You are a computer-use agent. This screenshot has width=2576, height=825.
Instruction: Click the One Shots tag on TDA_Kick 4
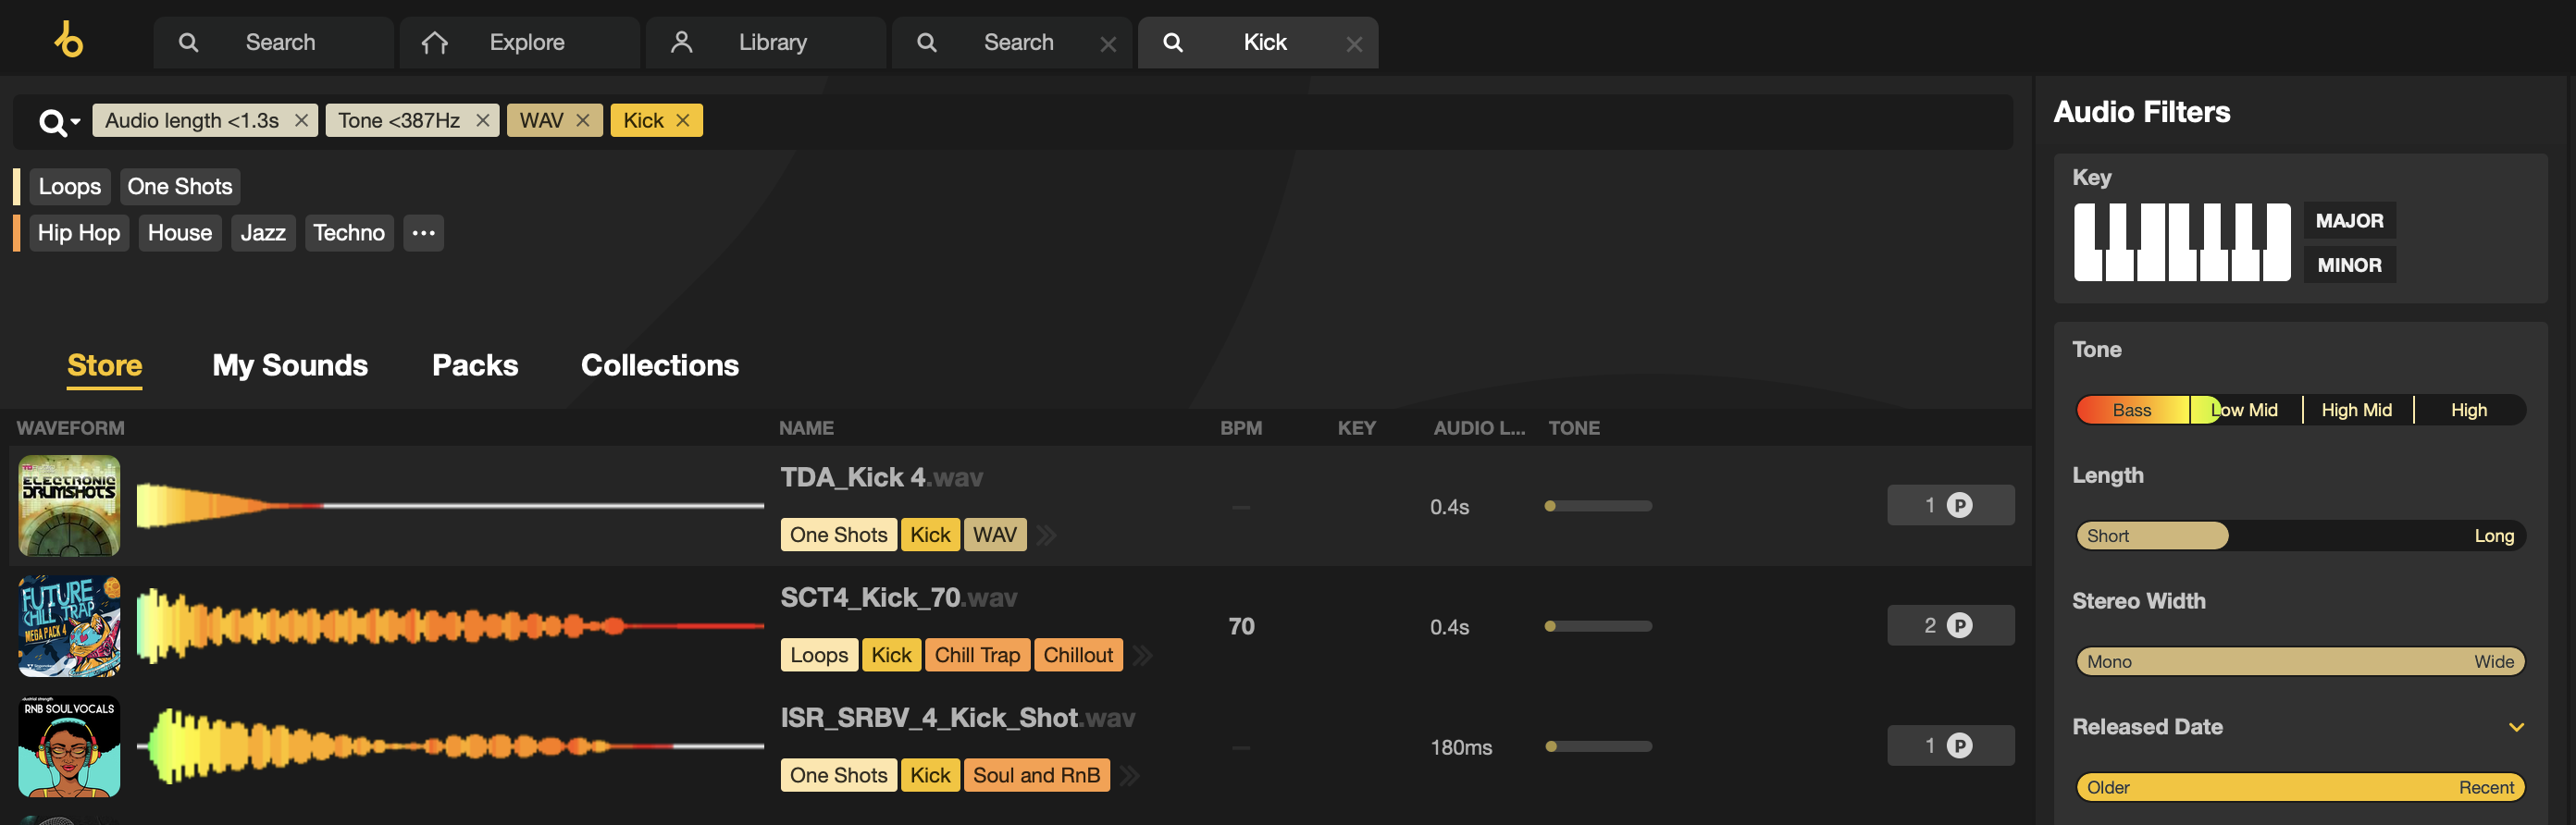click(x=838, y=535)
